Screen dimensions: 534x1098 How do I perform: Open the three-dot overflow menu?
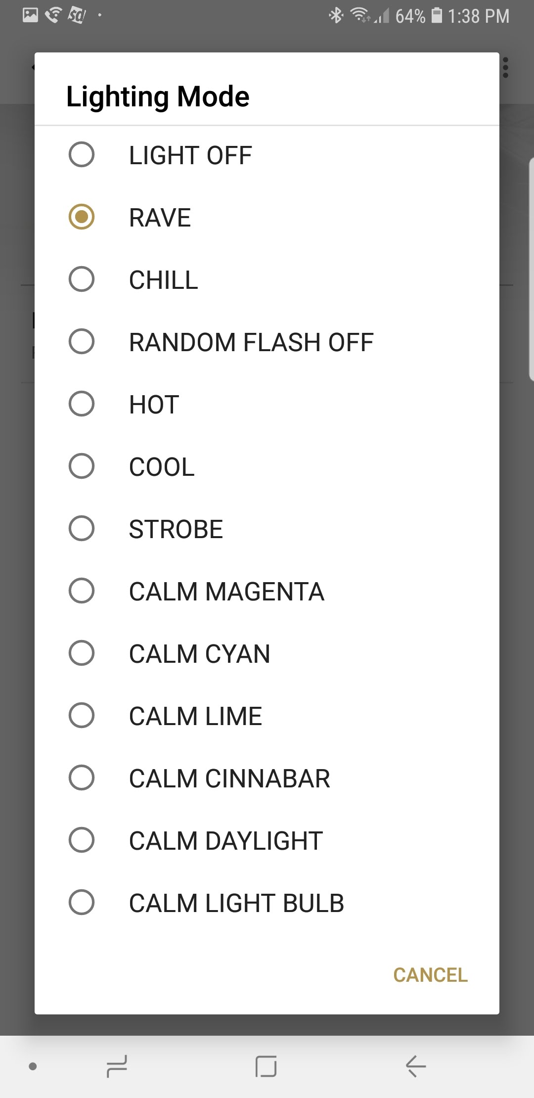point(505,68)
